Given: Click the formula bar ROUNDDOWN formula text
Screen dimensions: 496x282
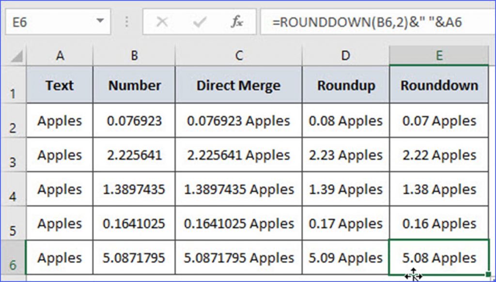Looking at the screenshot, I should [368, 22].
